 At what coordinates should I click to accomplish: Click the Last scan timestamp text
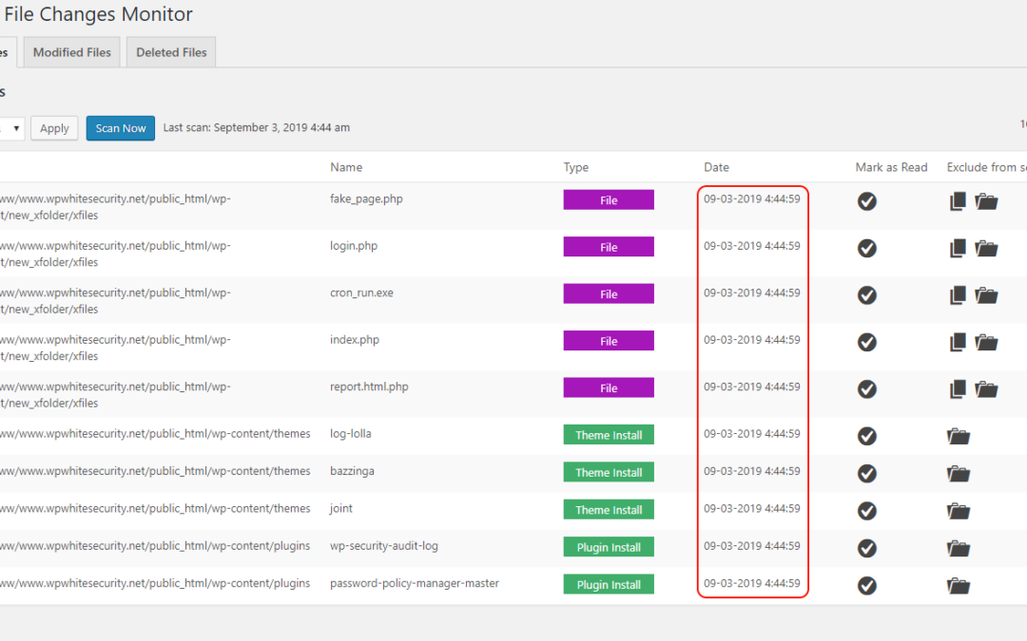[256, 127]
